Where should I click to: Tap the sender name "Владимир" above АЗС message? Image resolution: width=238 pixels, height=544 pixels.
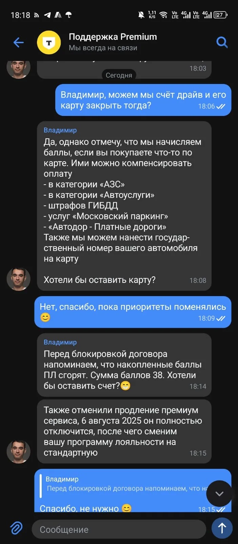point(60,130)
